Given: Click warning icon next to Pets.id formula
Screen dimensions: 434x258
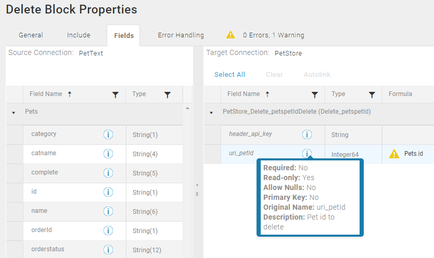Looking at the screenshot, I should click(394, 154).
